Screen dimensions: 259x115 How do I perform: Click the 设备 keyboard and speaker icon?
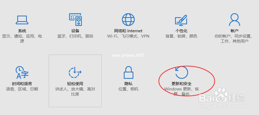coord(75,19)
